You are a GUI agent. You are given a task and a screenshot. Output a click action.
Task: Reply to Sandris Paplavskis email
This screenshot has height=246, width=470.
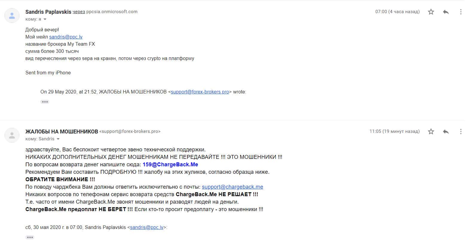click(x=446, y=12)
